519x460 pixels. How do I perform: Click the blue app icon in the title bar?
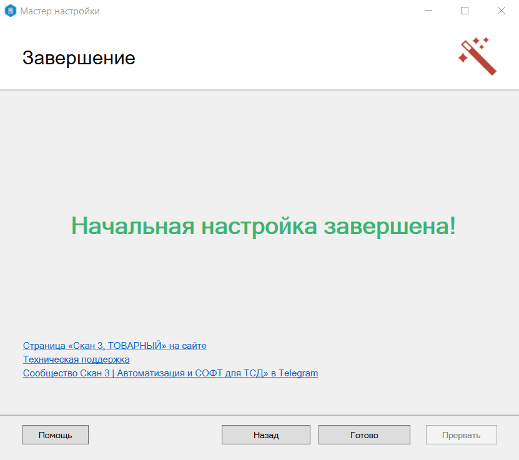(x=10, y=11)
